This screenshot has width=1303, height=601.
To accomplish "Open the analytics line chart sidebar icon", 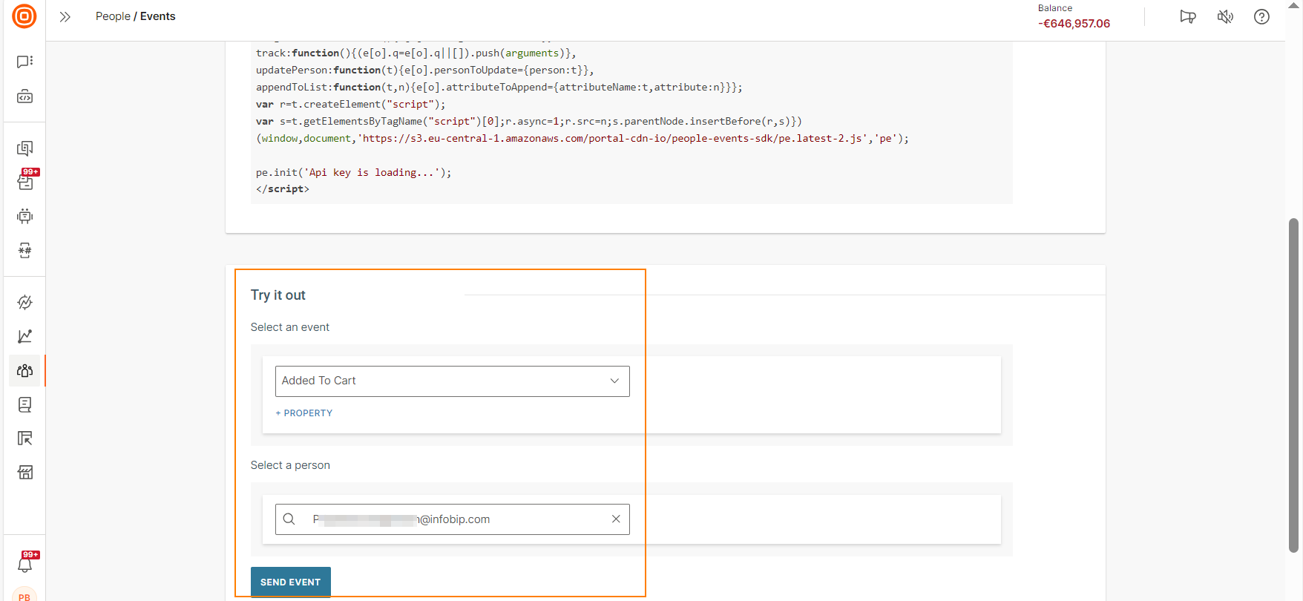I will 24,337.
